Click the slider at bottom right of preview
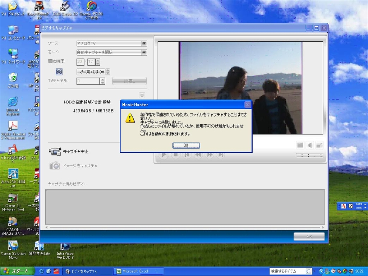Viewport: 368px width, 276px height. click(x=309, y=156)
